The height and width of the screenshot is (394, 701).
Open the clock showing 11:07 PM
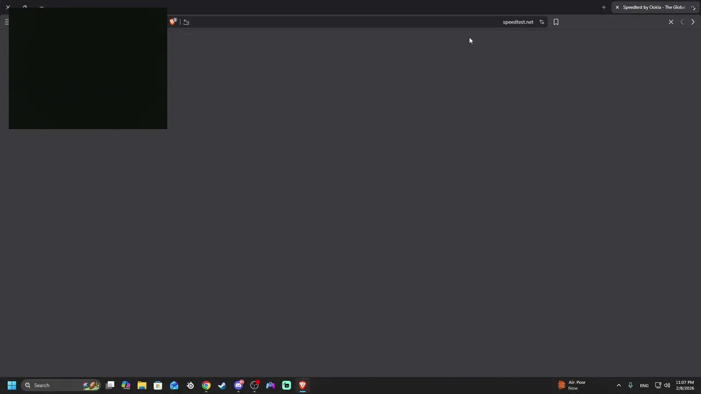pyautogui.click(x=685, y=385)
